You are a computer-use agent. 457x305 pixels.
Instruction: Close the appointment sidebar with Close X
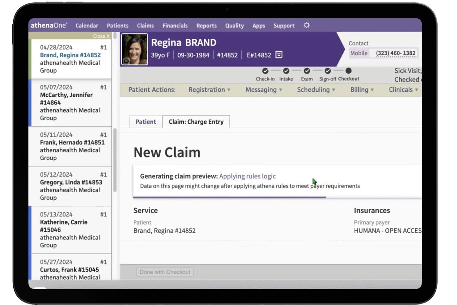[x=101, y=36]
